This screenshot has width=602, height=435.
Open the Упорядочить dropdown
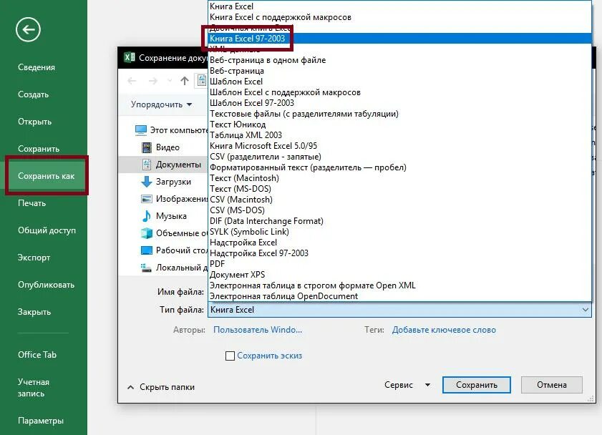[x=161, y=104]
